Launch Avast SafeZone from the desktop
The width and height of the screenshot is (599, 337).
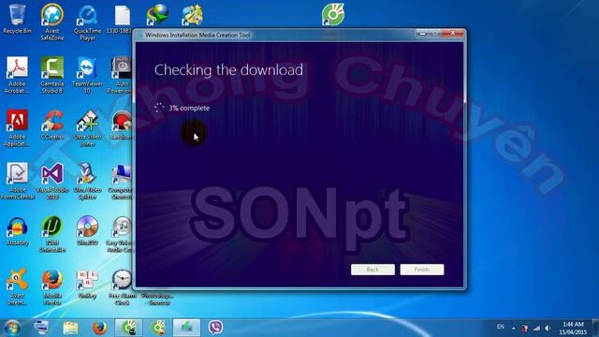pyautogui.click(x=52, y=22)
